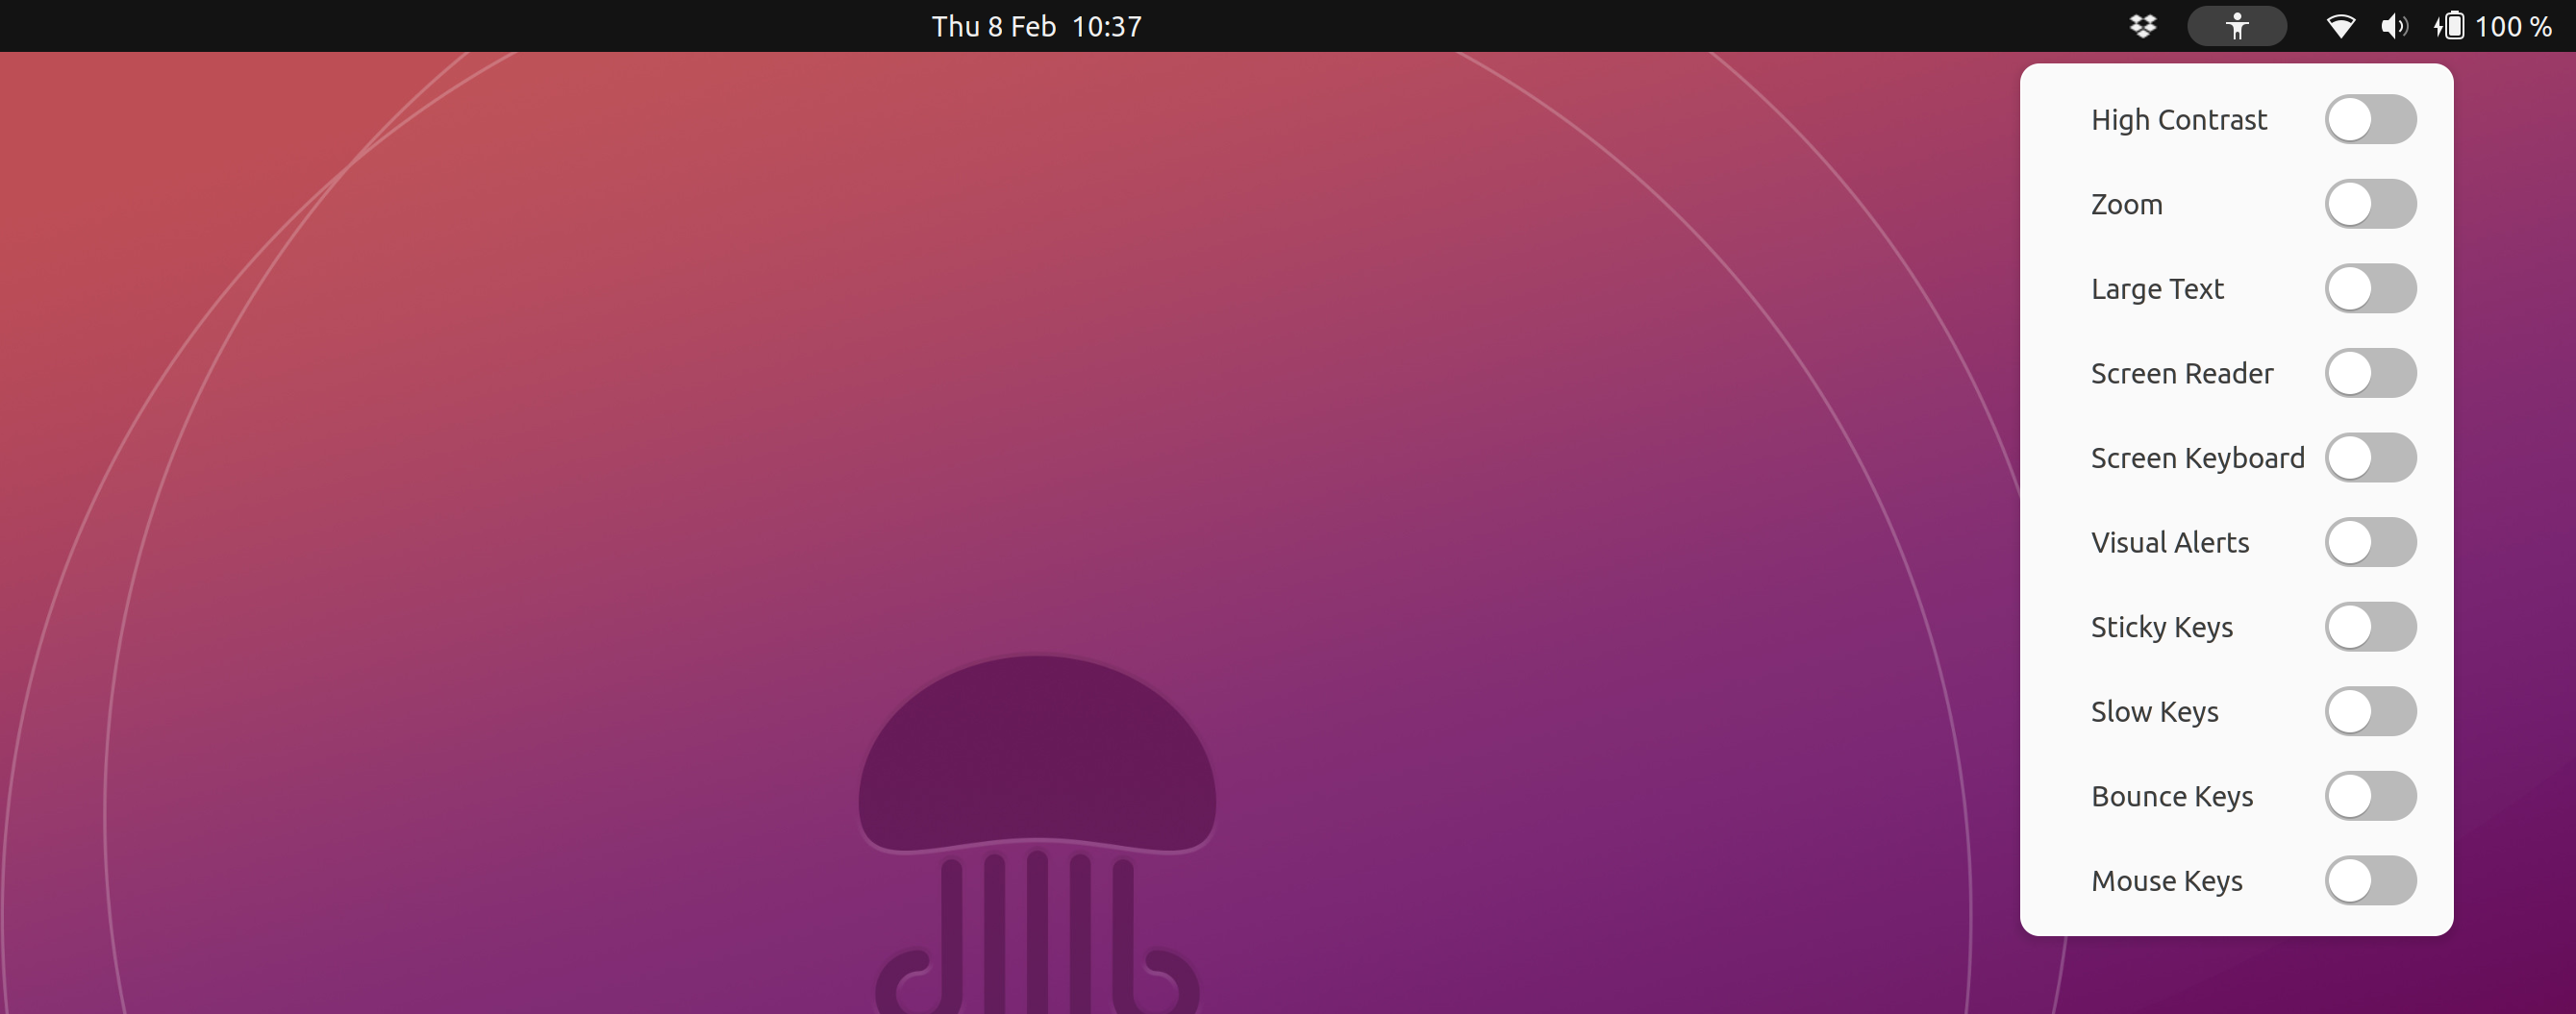Click the battery status icon
The width and height of the screenshot is (2576, 1014).
tap(2449, 26)
